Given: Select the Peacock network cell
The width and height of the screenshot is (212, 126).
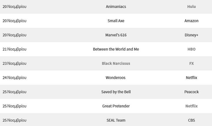Looking at the screenshot, I should (x=191, y=92).
